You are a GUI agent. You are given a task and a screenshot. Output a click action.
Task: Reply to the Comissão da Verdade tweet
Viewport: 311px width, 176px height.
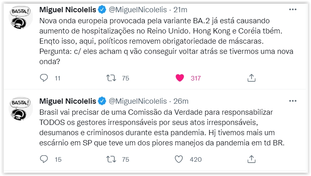coord(44,159)
